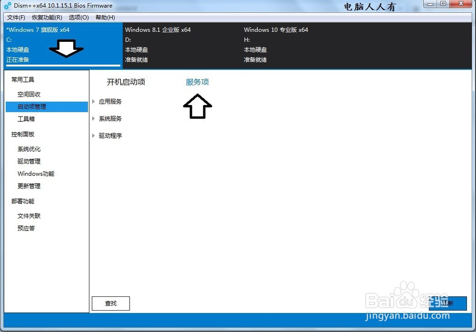
Task: Open 系统优化 in the sidebar
Action: coord(29,149)
